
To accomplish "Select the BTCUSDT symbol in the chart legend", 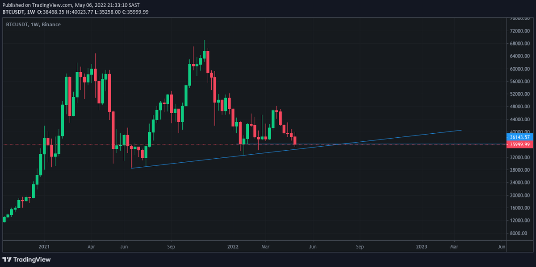I will [17, 25].
